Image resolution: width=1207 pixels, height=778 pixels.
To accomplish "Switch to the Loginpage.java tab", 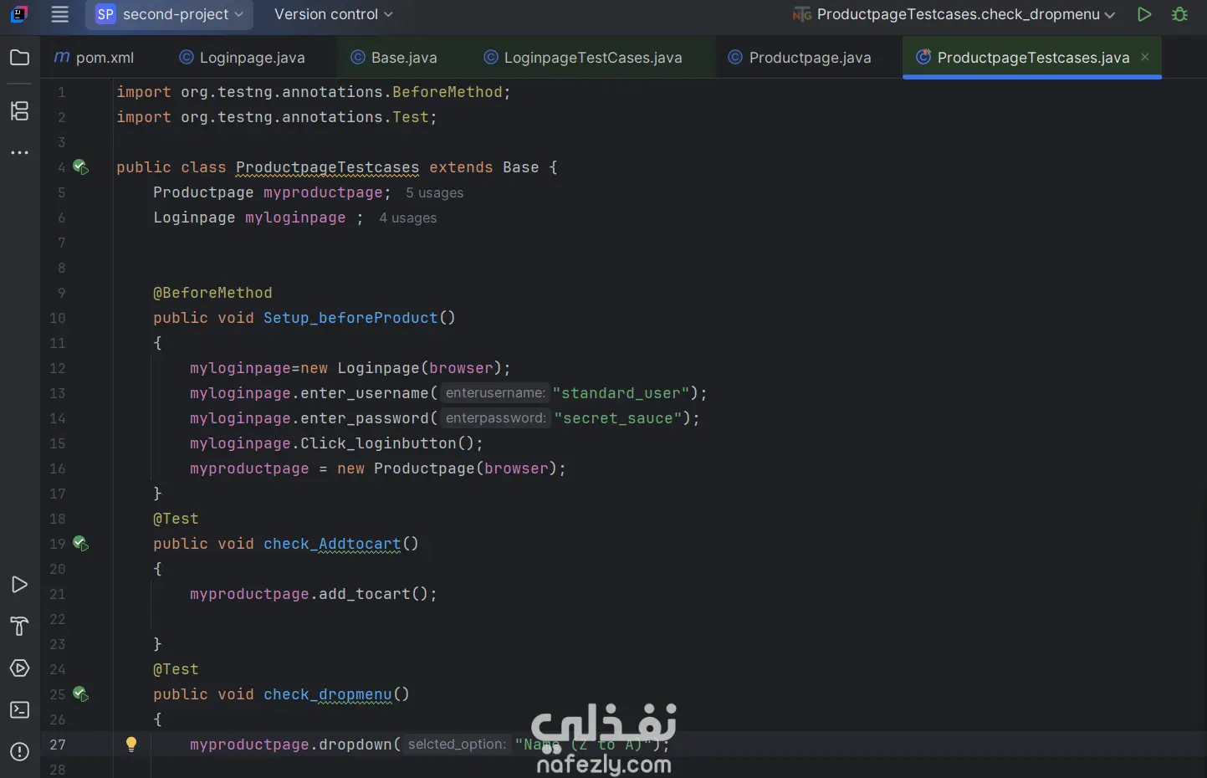I will tap(243, 58).
